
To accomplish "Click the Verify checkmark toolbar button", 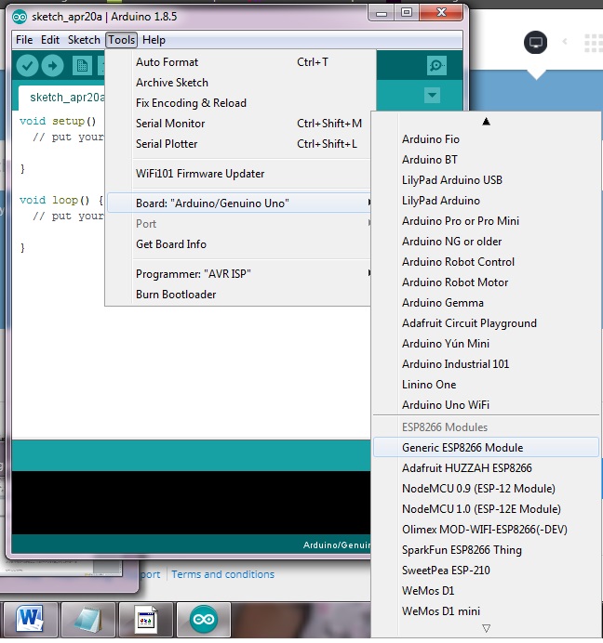I will point(27,66).
